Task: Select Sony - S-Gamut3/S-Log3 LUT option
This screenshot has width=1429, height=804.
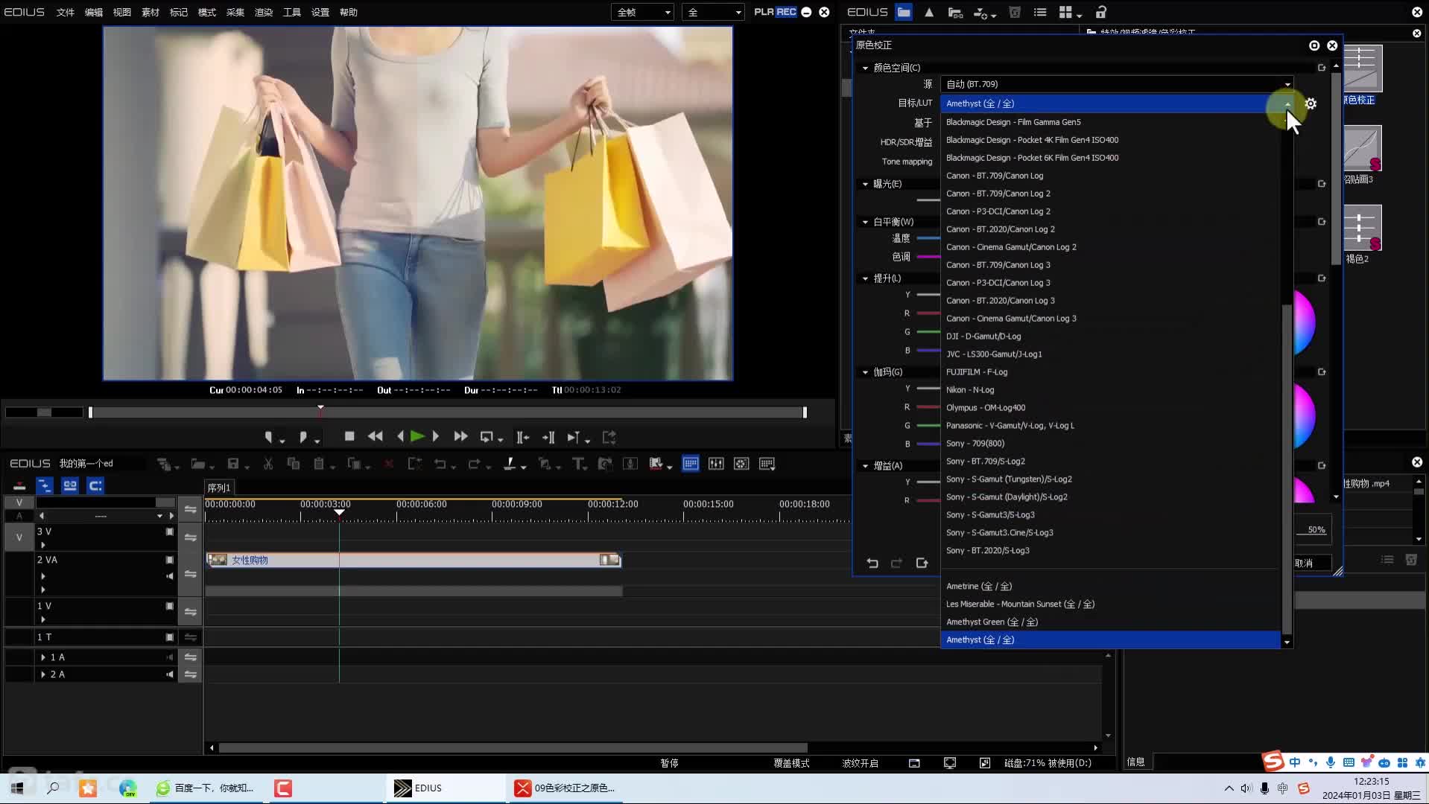Action: tap(1110, 515)
